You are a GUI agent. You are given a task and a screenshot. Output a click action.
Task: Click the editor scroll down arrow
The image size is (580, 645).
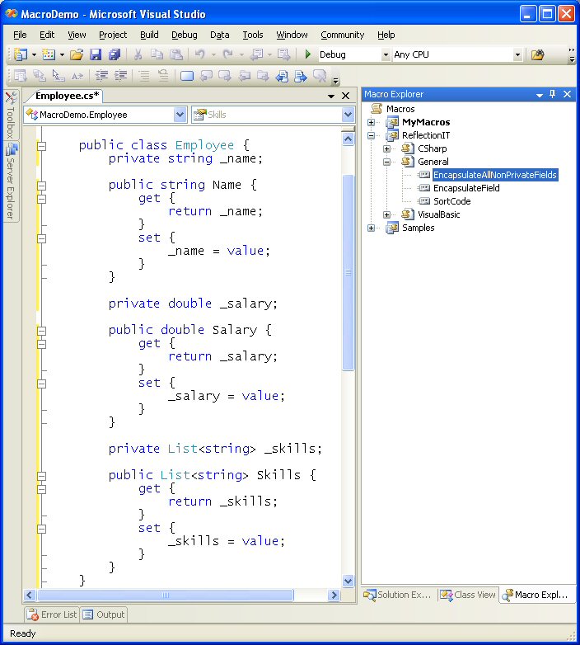click(x=348, y=581)
